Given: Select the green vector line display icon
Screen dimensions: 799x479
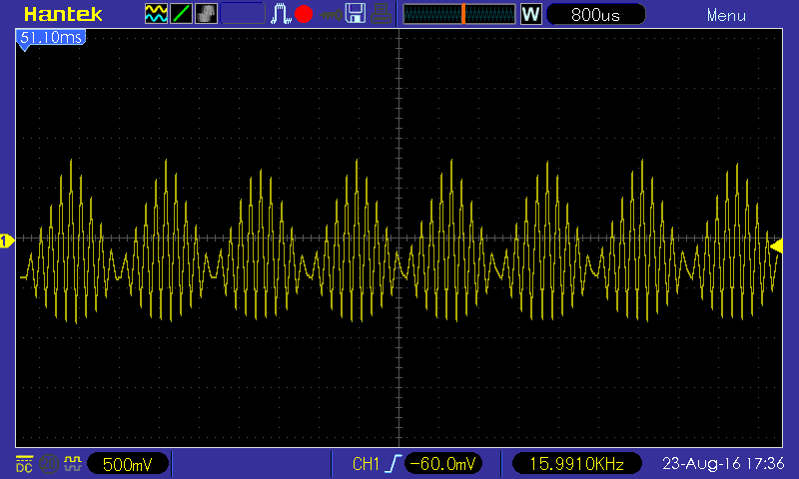Looking at the screenshot, I should [182, 14].
